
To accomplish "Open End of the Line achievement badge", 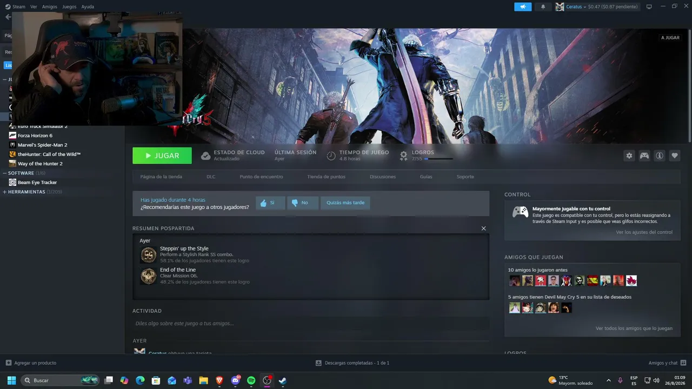I will coord(149,276).
